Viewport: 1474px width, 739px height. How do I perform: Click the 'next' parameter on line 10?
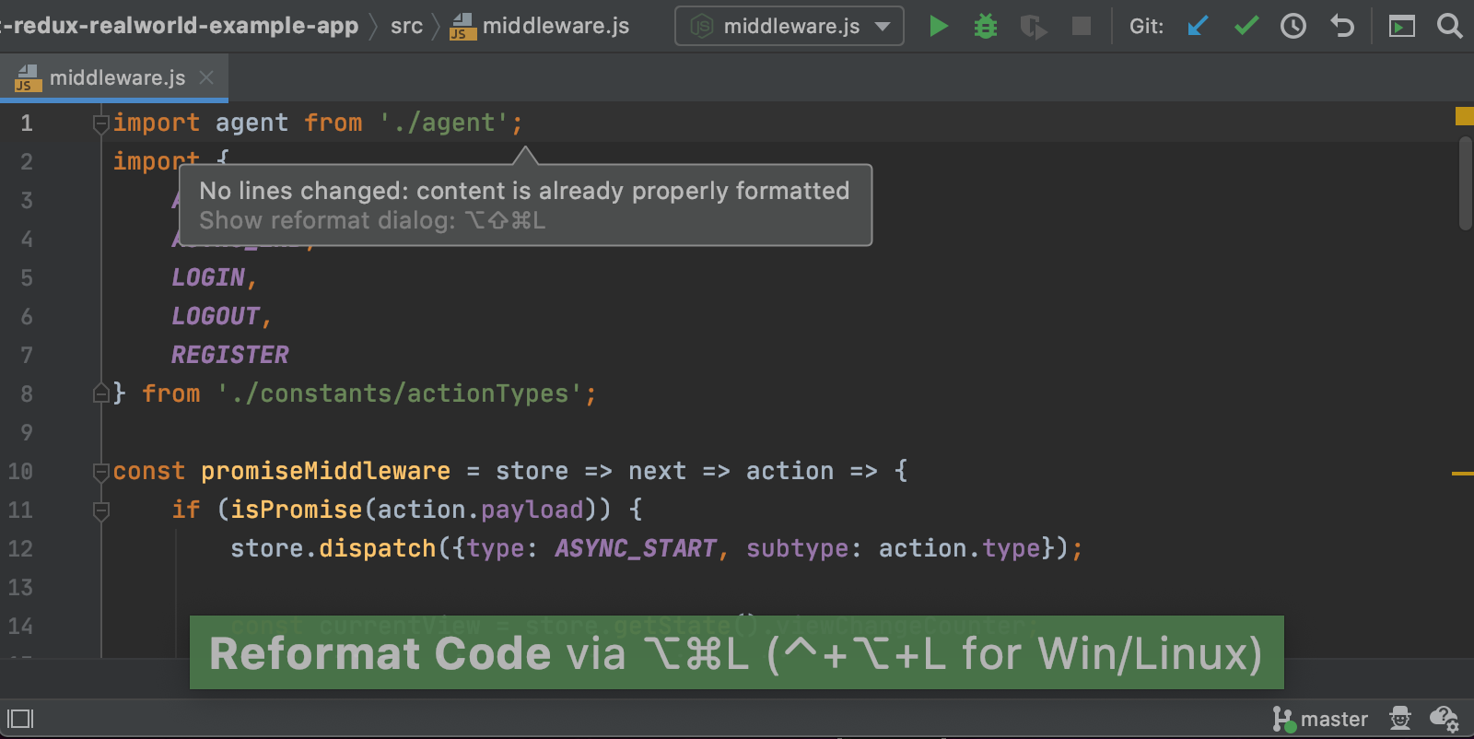coord(658,472)
